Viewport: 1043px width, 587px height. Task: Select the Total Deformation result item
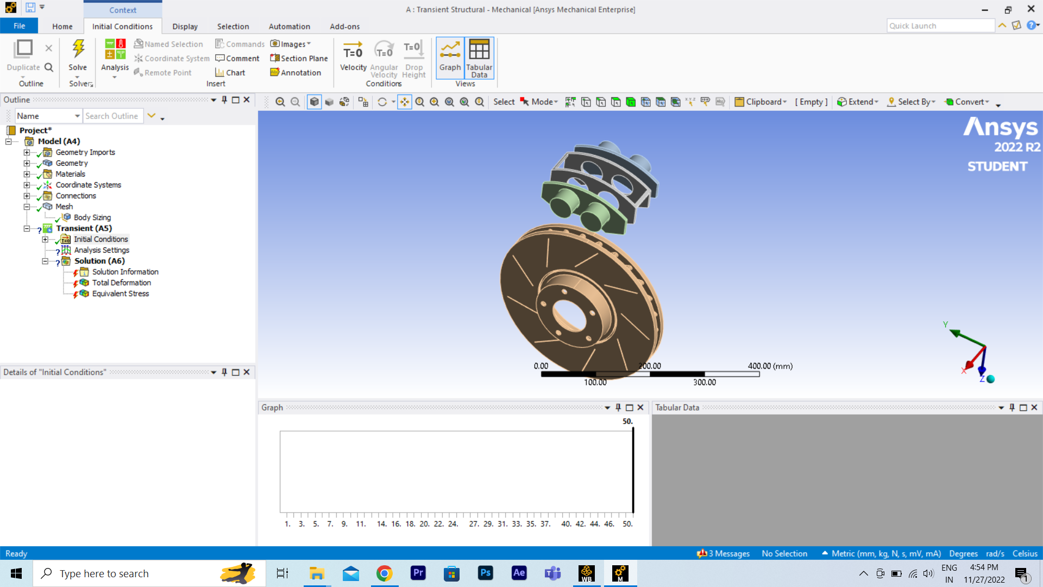coord(121,283)
